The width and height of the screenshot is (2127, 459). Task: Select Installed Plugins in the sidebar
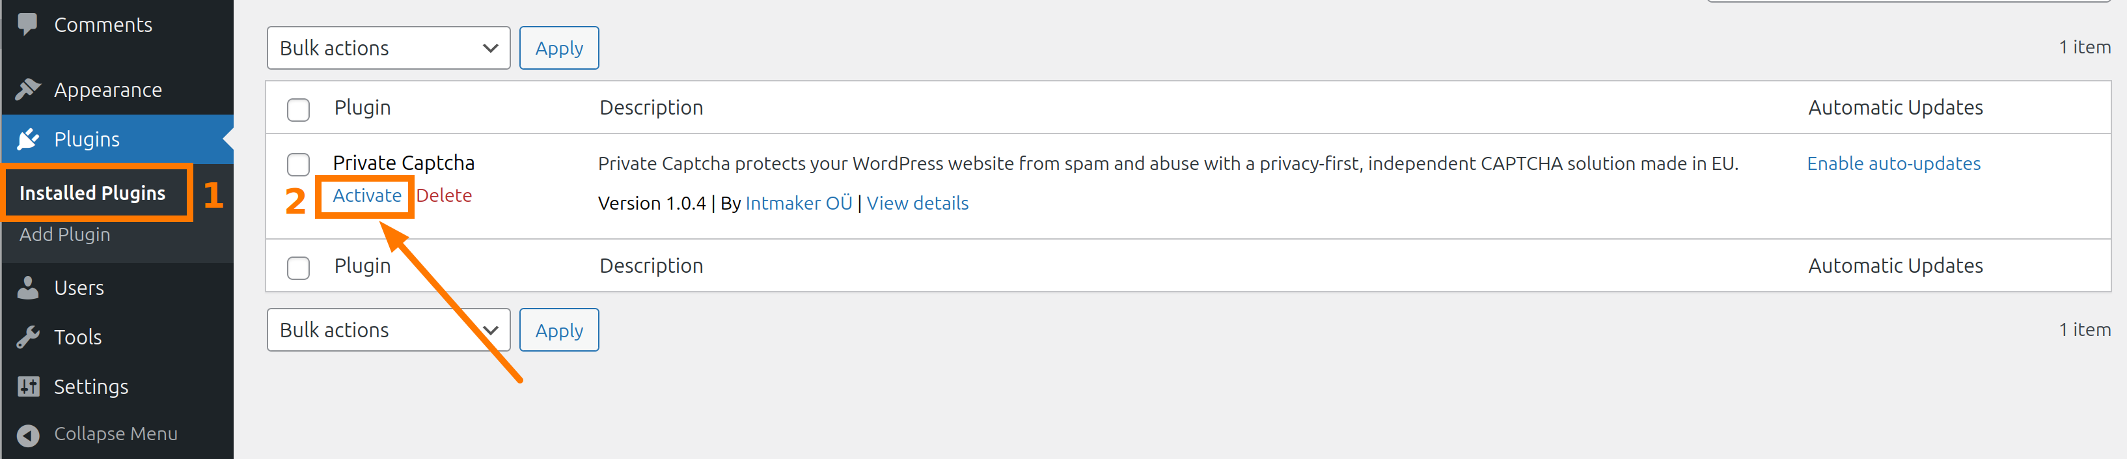click(92, 193)
